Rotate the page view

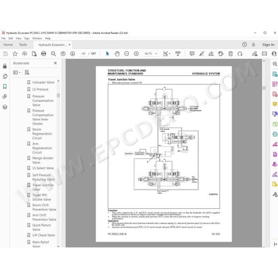[x=240, y=54]
